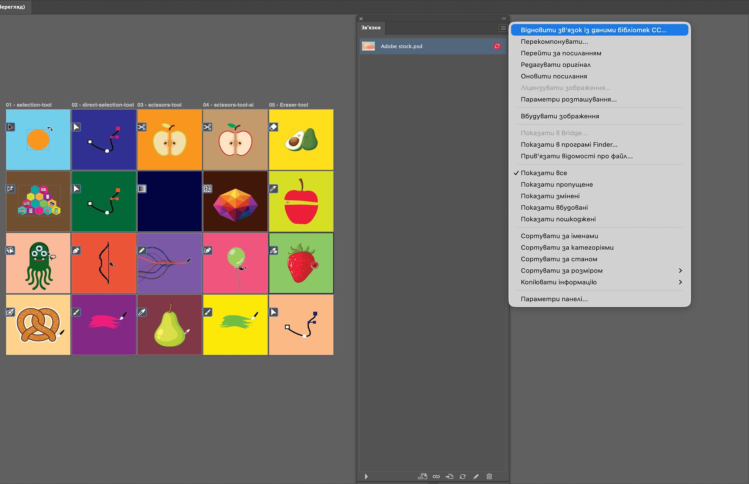Image resolution: width=749 pixels, height=484 pixels.
Task: Choose Показати в програмі Finder...
Action: 600,144
